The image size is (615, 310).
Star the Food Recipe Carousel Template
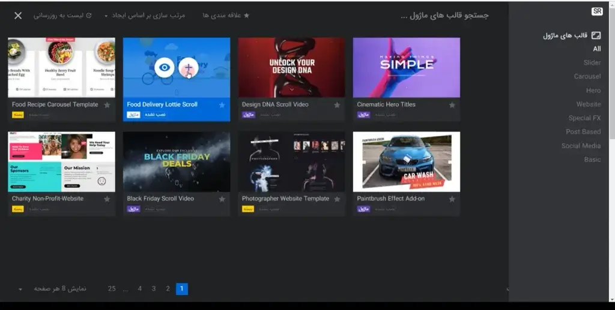pos(107,105)
